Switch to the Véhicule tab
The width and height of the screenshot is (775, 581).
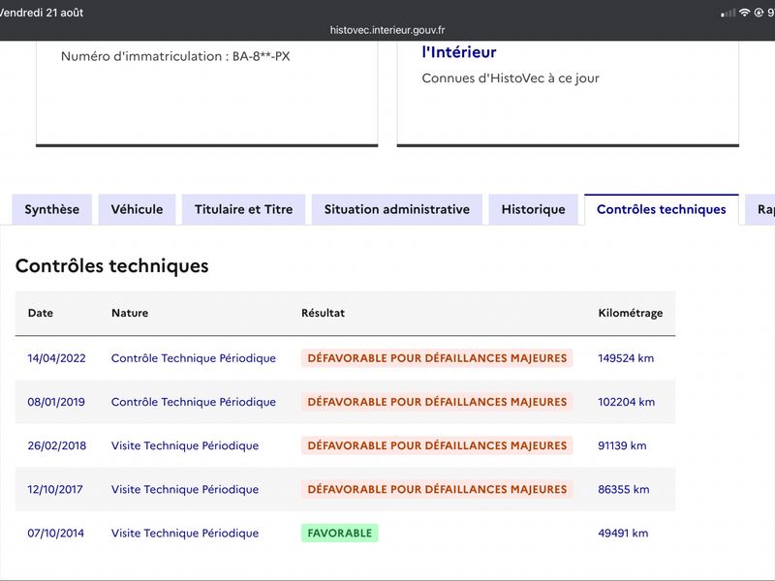pyautogui.click(x=137, y=209)
